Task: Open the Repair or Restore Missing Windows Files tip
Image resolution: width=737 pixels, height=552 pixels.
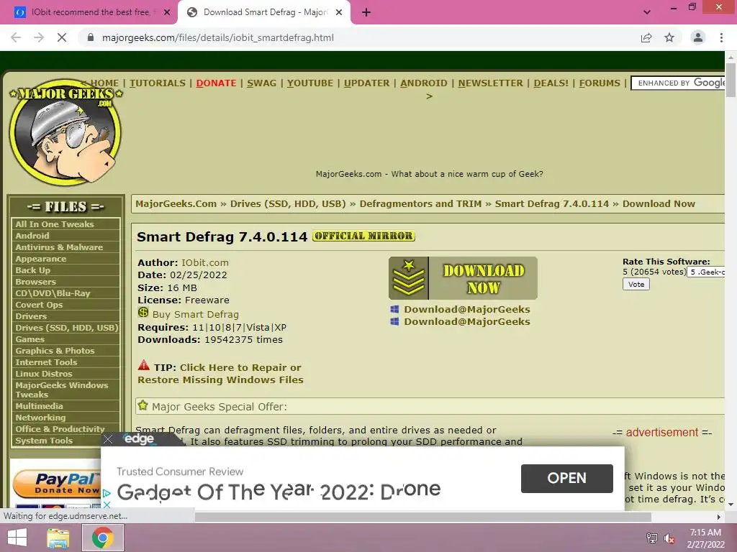Action: [x=220, y=374]
